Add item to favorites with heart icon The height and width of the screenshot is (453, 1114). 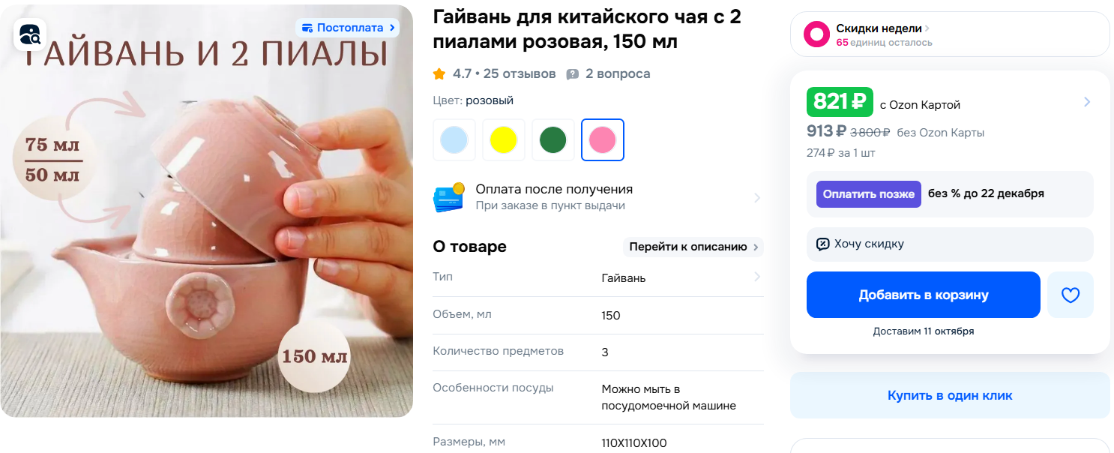(x=1071, y=295)
